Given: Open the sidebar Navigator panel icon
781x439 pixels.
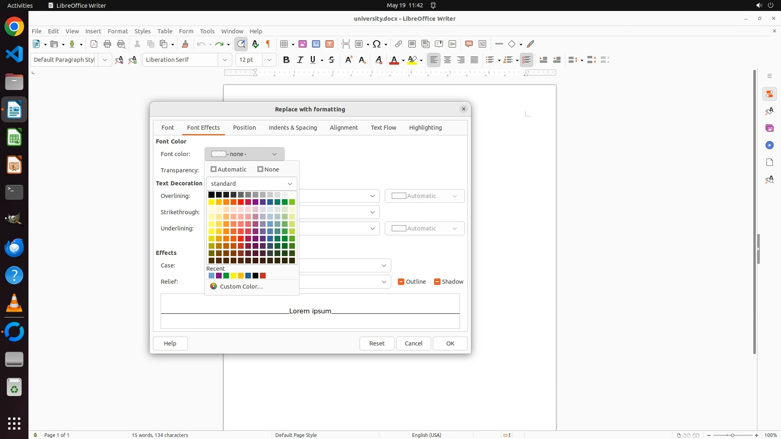Looking at the screenshot, I should coord(769,145).
